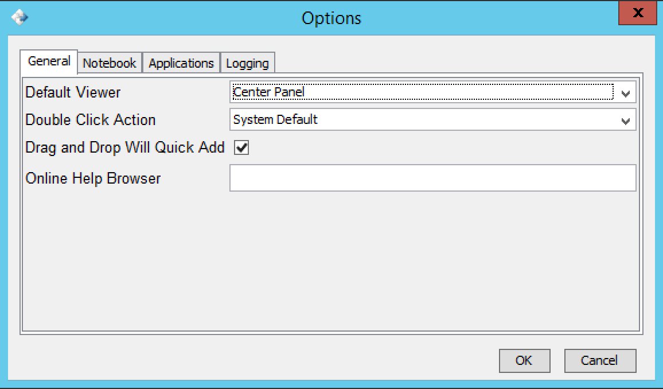Focus the Online Help Browser text field
The height and width of the screenshot is (389, 663).
click(x=432, y=178)
